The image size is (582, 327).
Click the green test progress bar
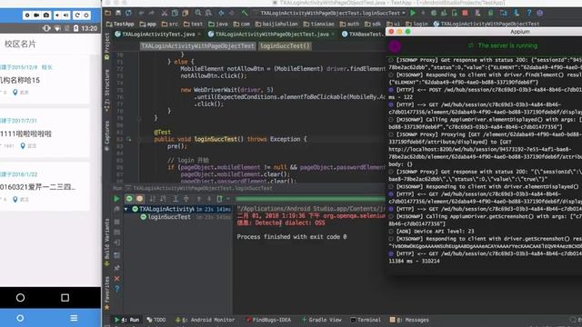tap(310, 199)
